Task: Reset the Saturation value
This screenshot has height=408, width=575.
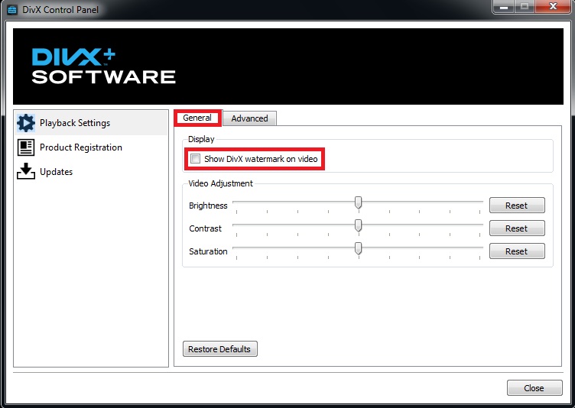Action: 517,251
